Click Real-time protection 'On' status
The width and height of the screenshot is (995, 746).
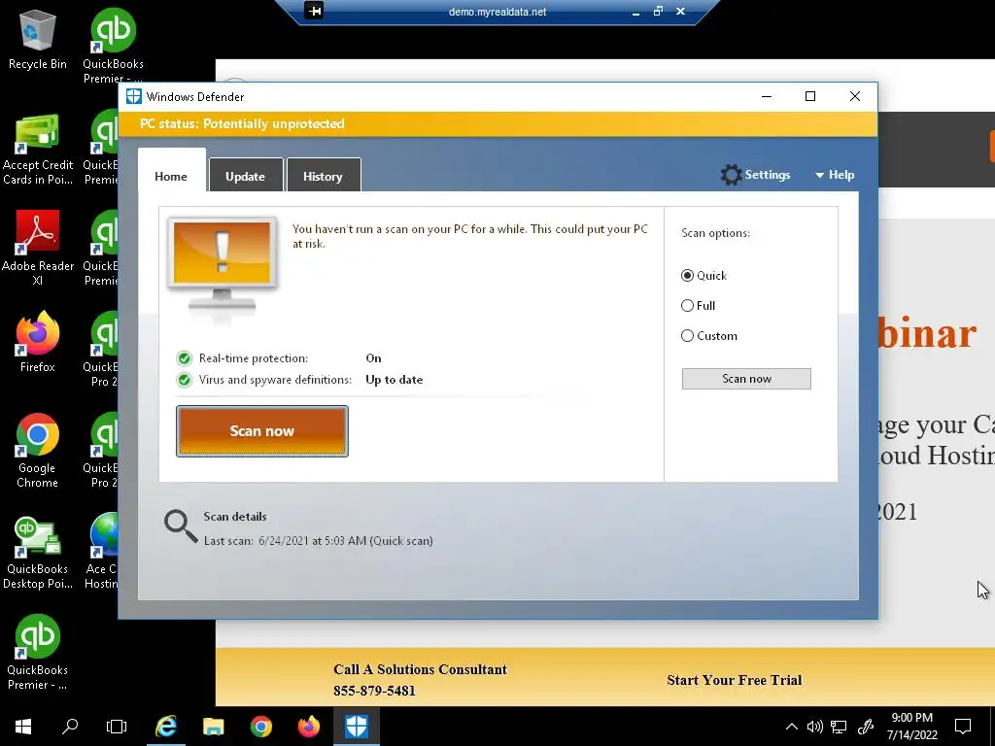tap(373, 358)
